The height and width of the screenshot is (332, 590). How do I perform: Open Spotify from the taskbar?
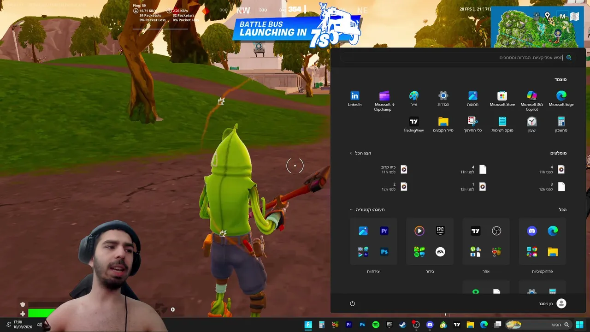click(376, 325)
